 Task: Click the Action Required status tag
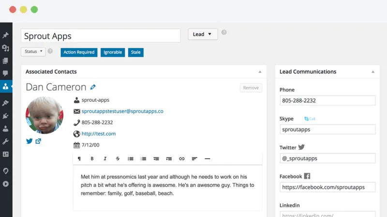pos(79,53)
